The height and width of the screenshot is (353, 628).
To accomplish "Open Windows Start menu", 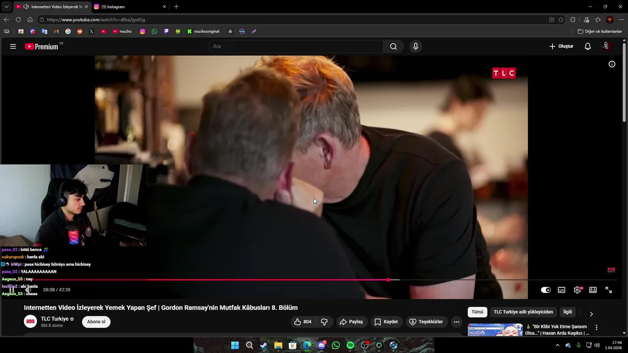I will (x=235, y=345).
